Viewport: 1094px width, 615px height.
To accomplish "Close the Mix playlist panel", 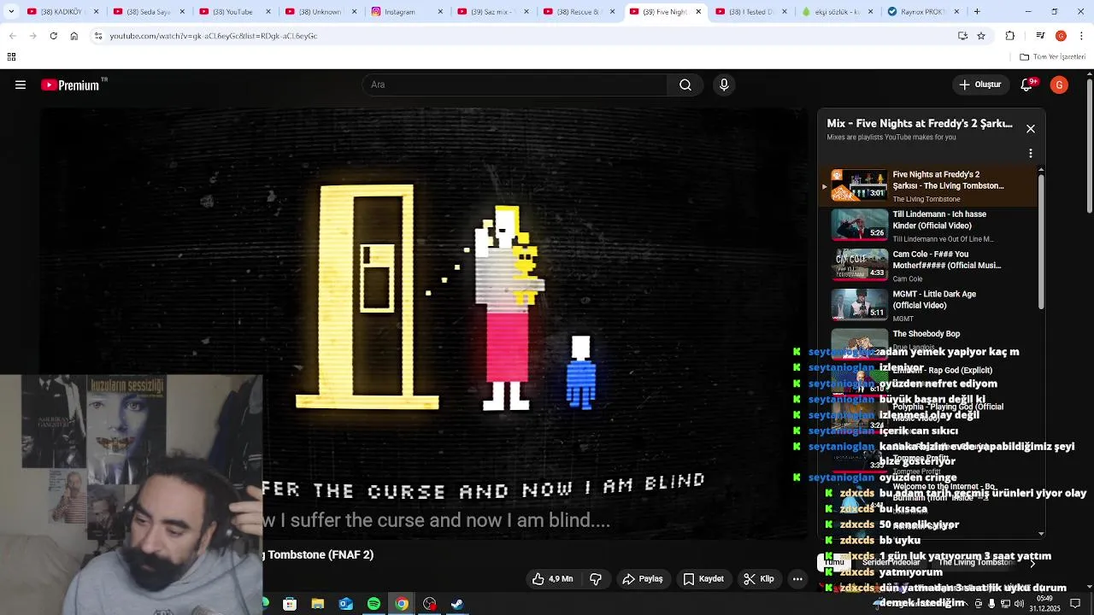I will [x=1031, y=129].
